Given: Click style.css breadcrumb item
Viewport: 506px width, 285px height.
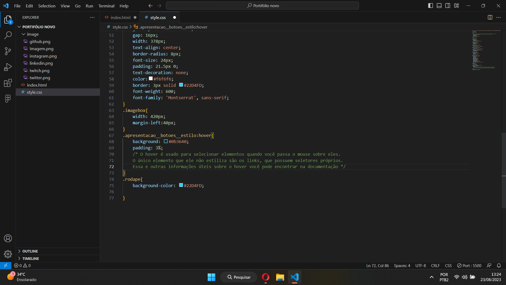Looking at the screenshot, I should (117, 27).
